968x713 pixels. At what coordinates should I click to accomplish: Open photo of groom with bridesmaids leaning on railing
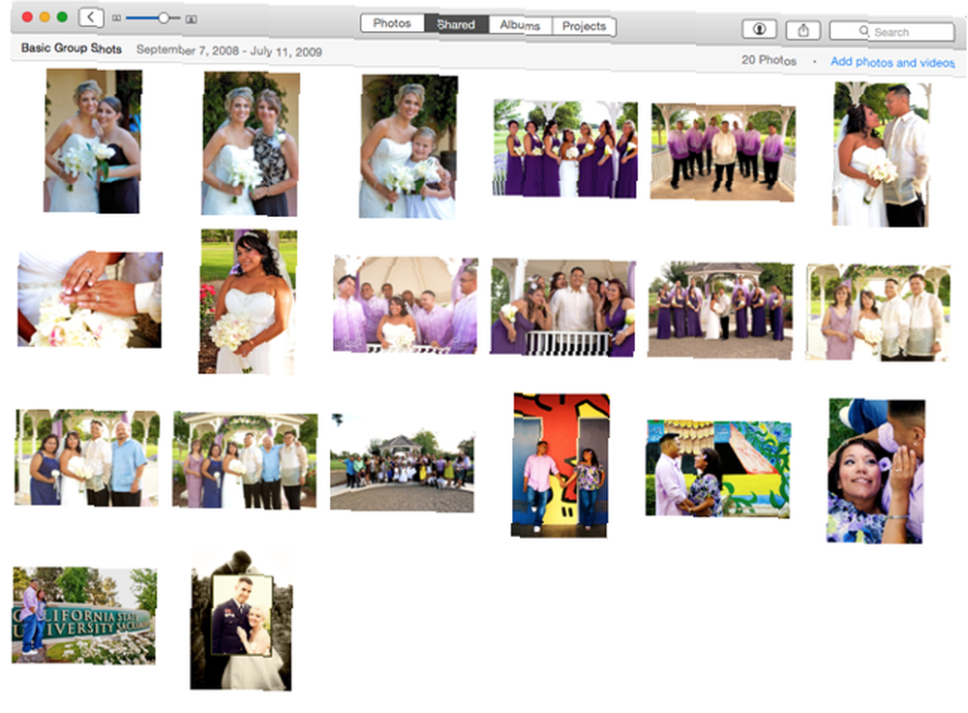click(x=563, y=308)
